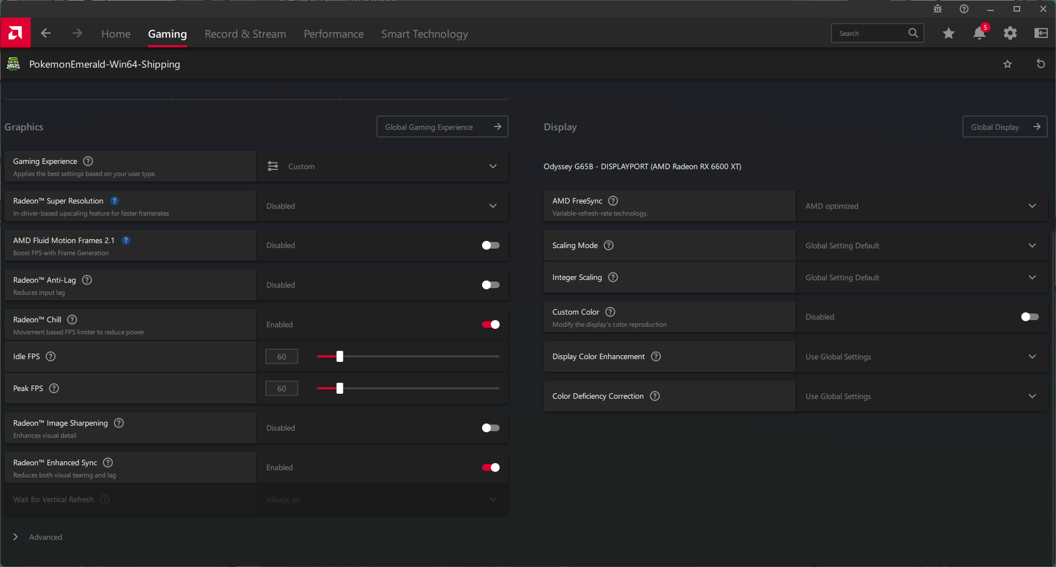Screen dimensions: 1056x567
Task: Open Display Color Enhancement dropdown
Action: pos(922,356)
